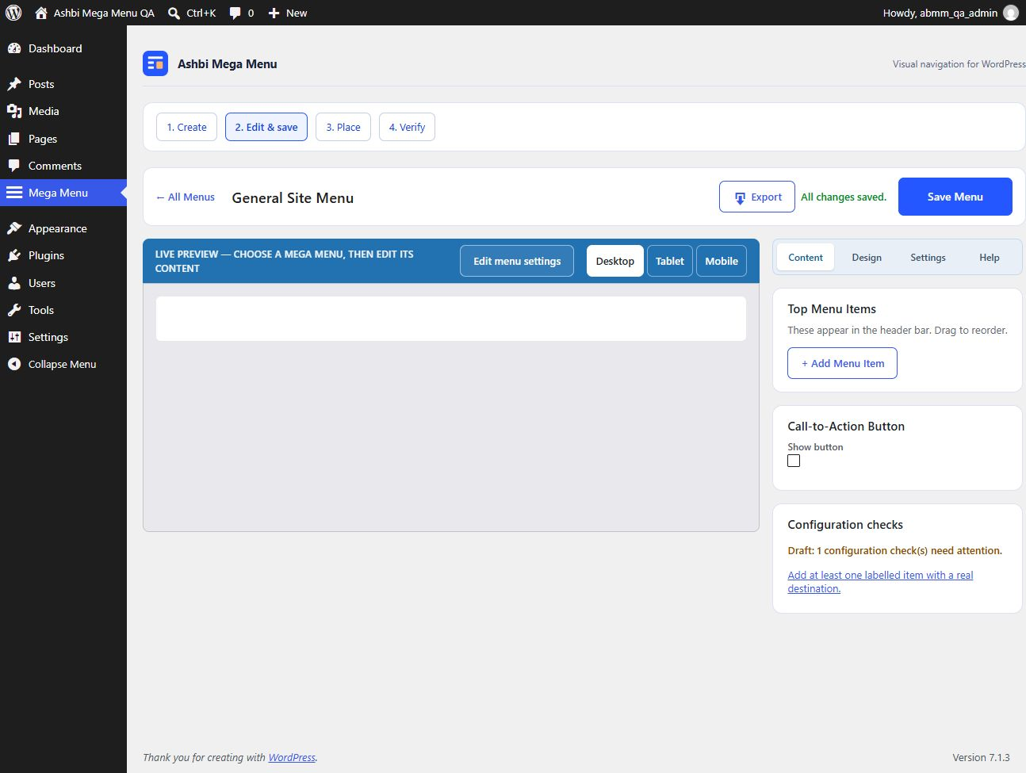
Task: Click the Media library icon
Action: click(x=14, y=111)
